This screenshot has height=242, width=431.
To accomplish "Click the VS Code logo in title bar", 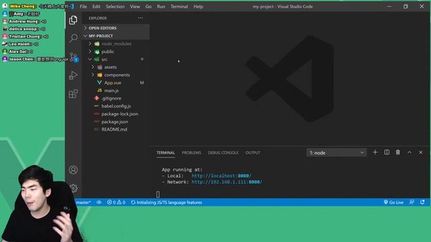I will click(x=72, y=6).
